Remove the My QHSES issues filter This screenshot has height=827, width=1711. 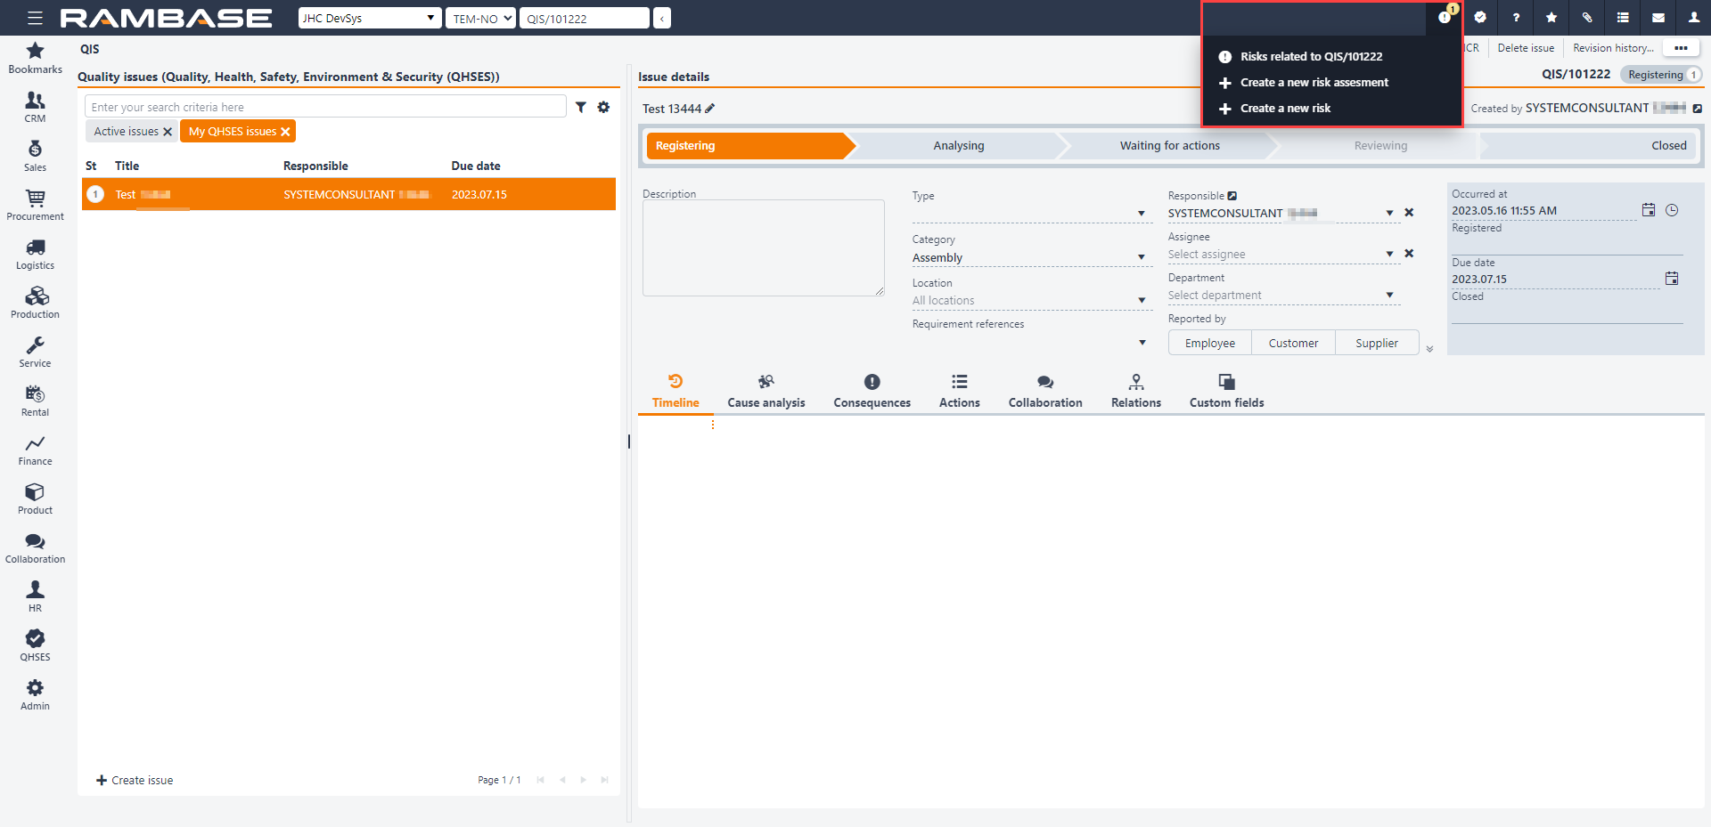point(285,132)
